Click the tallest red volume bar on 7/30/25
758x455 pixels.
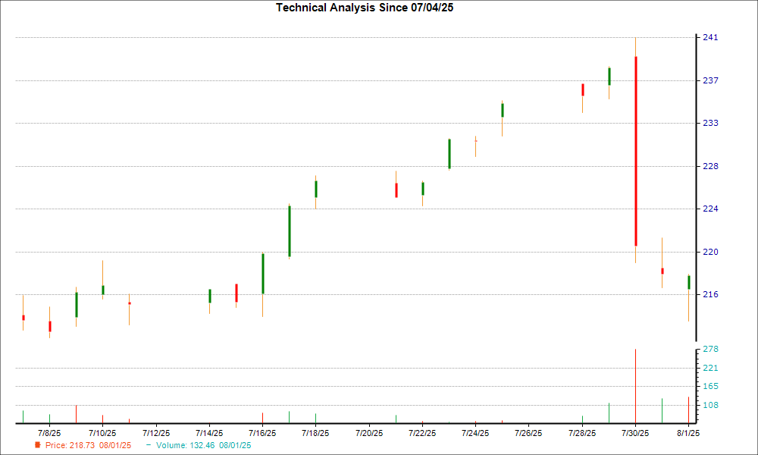[x=635, y=386]
